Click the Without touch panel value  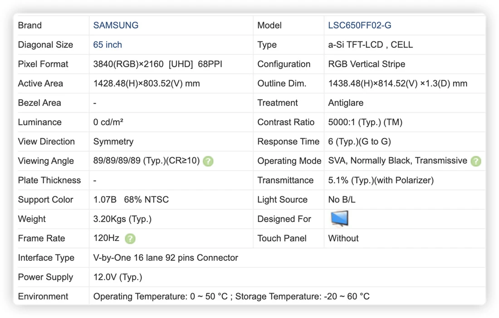point(343,239)
